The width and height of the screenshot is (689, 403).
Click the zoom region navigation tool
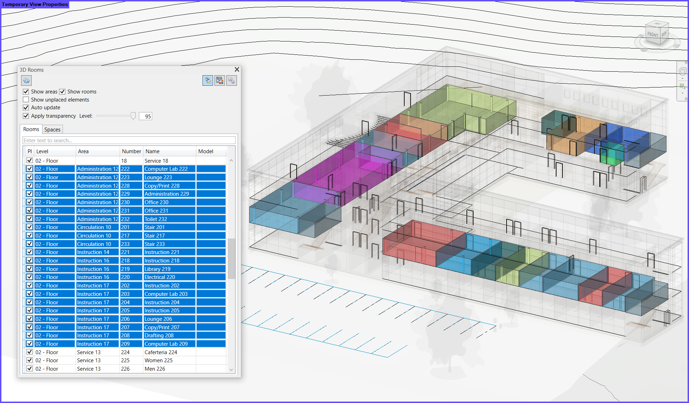(682, 86)
